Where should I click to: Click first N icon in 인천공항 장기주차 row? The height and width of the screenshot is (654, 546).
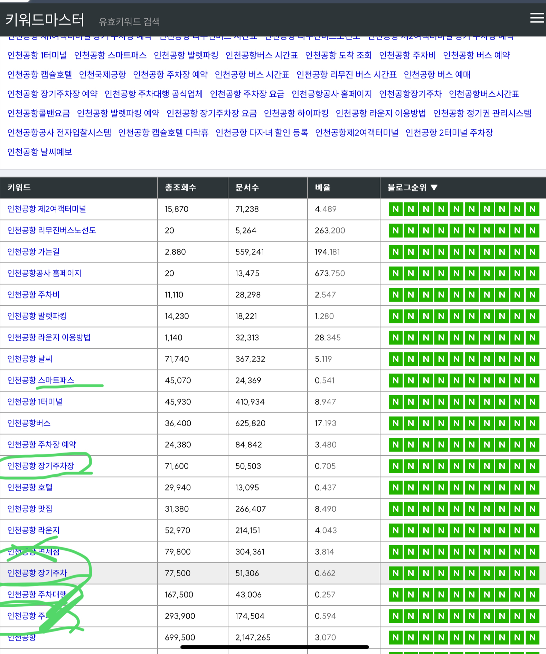(x=396, y=573)
